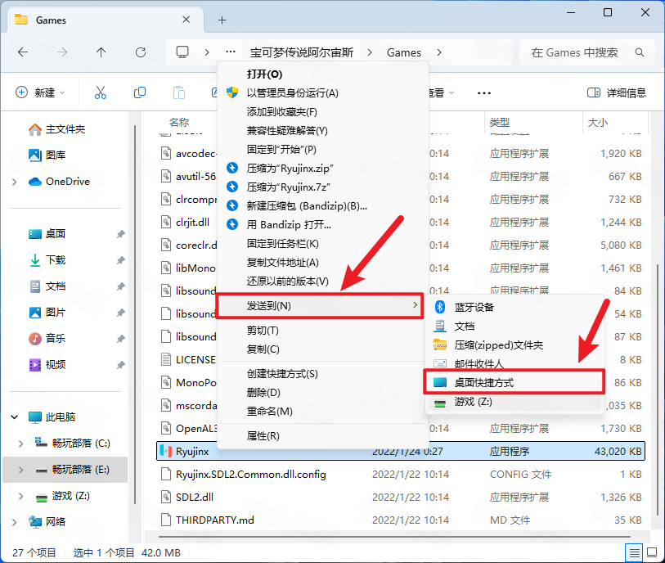The width and height of the screenshot is (665, 563).
Task: Switch to details list view icon
Action: [634, 552]
